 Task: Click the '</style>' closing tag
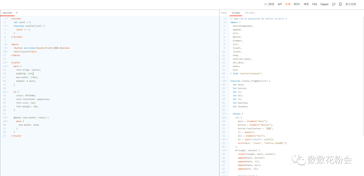16,136
